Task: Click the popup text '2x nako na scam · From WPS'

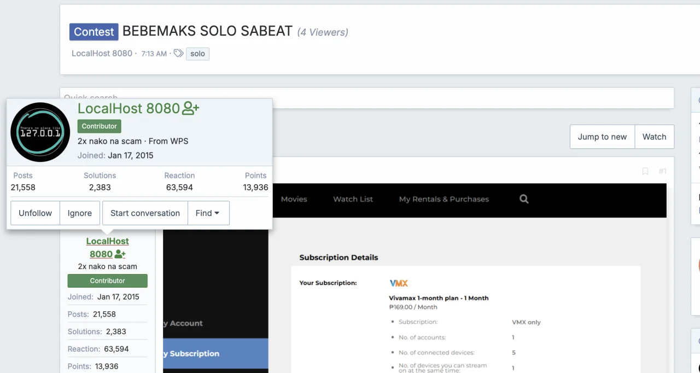Action: [x=133, y=141]
